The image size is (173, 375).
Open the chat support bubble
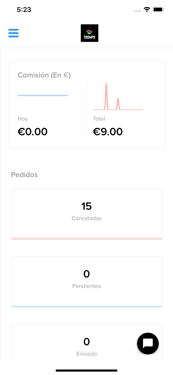pyautogui.click(x=148, y=343)
